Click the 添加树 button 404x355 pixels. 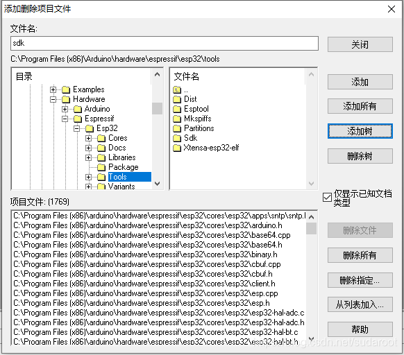click(x=360, y=131)
